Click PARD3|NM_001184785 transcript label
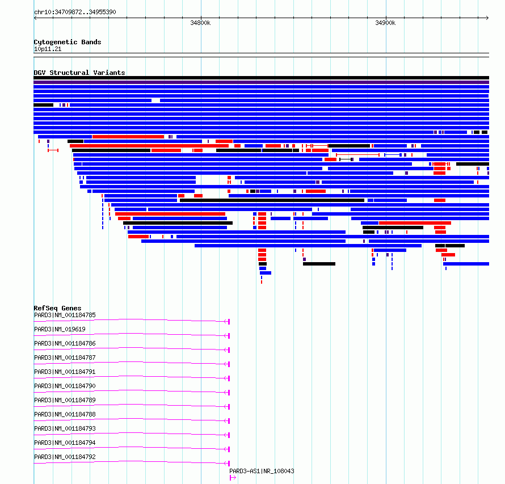 click(65, 315)
